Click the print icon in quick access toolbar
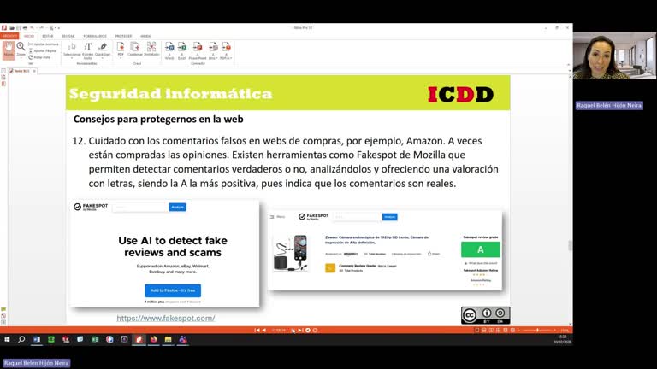Image resolution: width=657 pixels, height=369 pixels. point(25,28)
